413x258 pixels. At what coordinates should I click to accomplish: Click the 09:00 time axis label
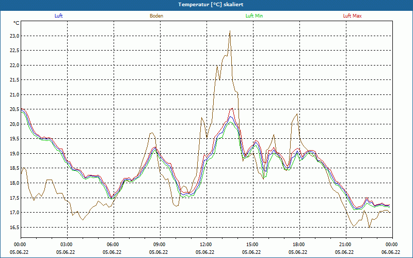coord(160,245)
